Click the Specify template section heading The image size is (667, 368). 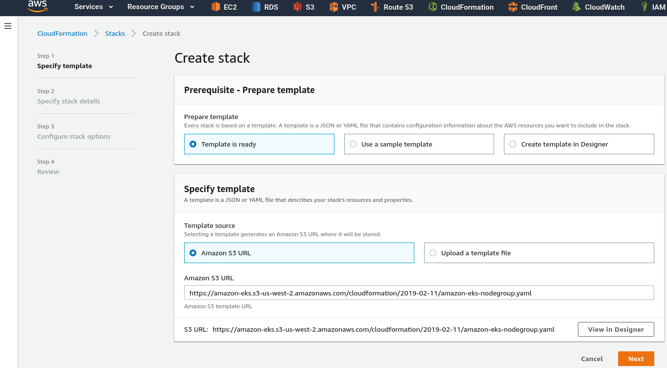219,189
